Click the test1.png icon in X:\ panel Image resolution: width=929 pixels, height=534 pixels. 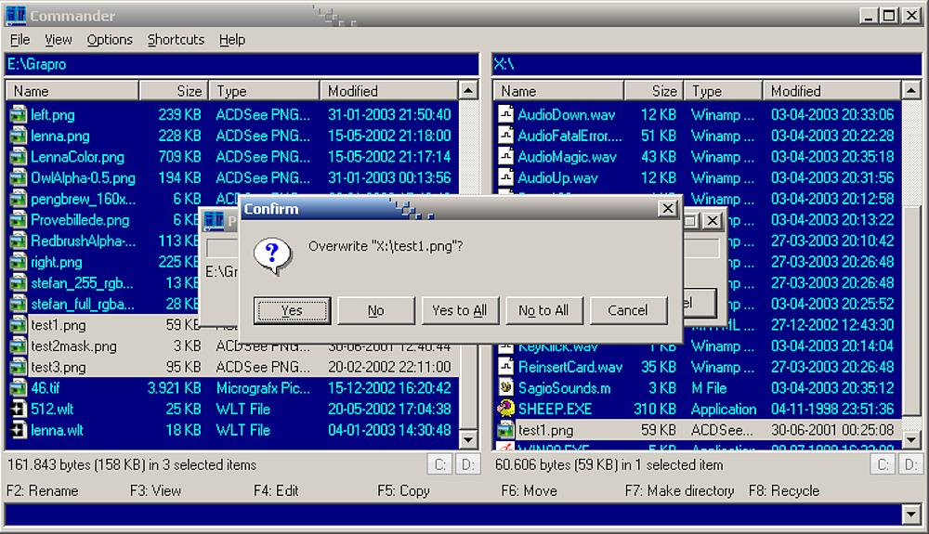click(x=505, y=430)
